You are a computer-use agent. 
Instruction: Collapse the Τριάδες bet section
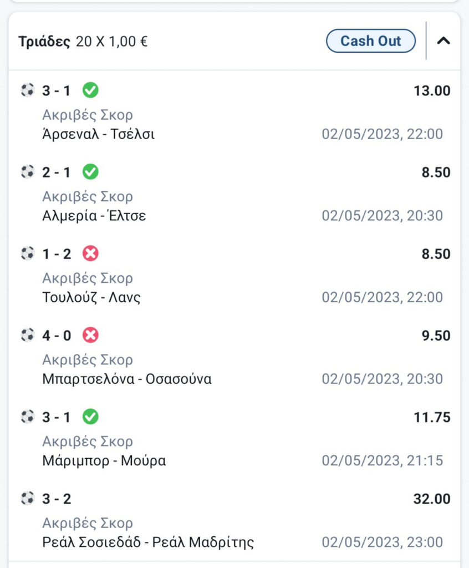(x=443, y=41)
